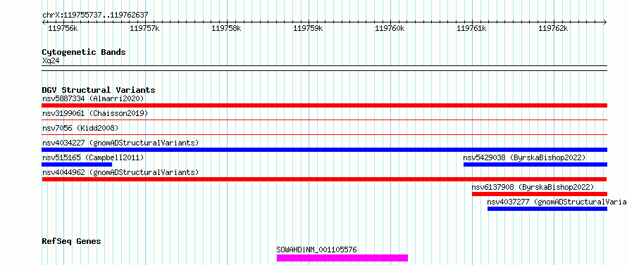The image size is (627, 265).
Task: Click the thin red nsv3199061 variant line
Action: pos(324,119)
